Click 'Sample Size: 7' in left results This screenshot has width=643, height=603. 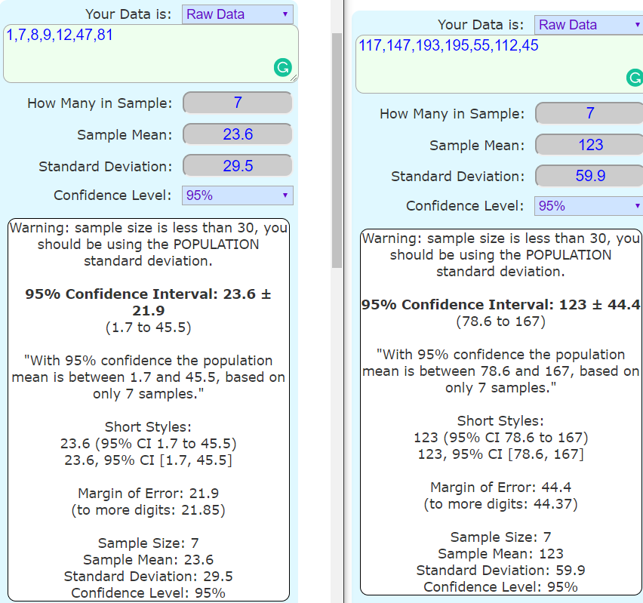[x=148, y=543]
